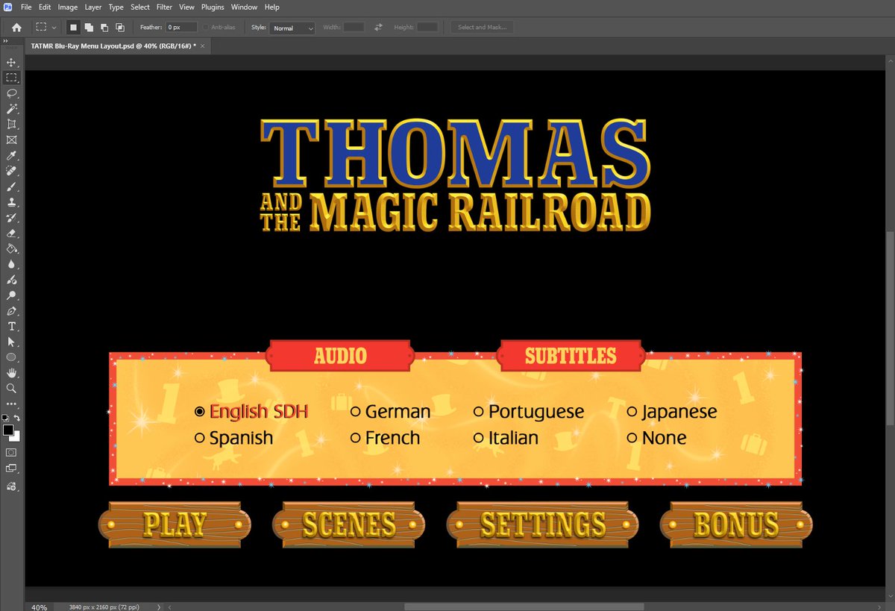Select the Brush tool
This screenshot has width=895, height=611.
click(x=12, y=187)
